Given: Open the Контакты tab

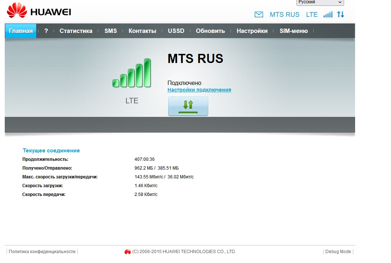Looking at the screenshot, I should pos(143,31).
